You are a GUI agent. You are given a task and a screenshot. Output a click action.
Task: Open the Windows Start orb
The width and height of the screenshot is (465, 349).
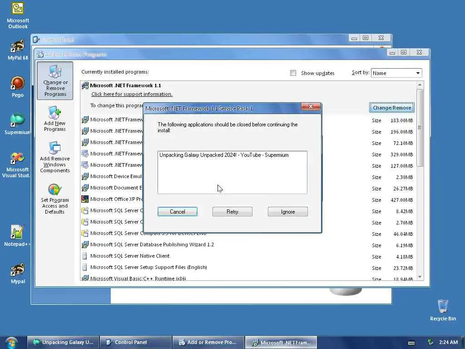[x=11, y=342]
